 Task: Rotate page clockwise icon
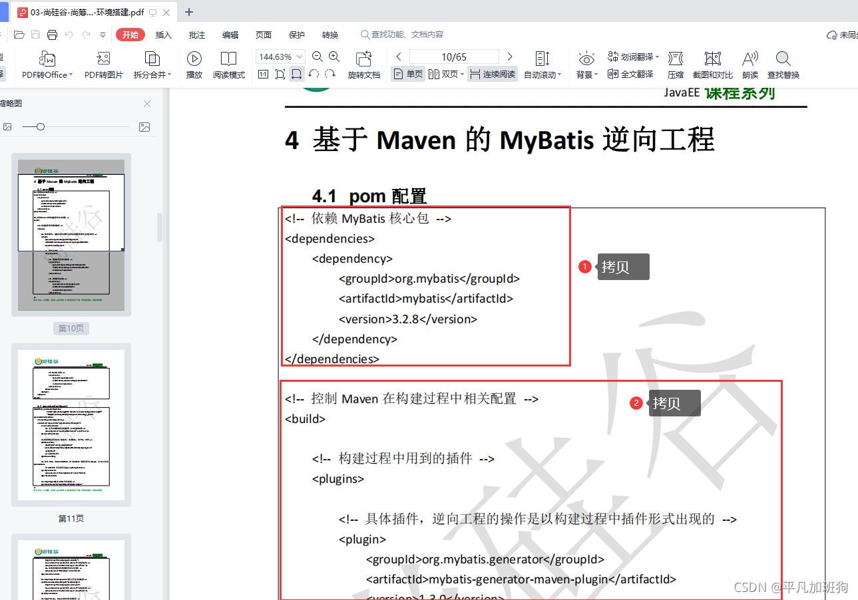pos(330,74)
